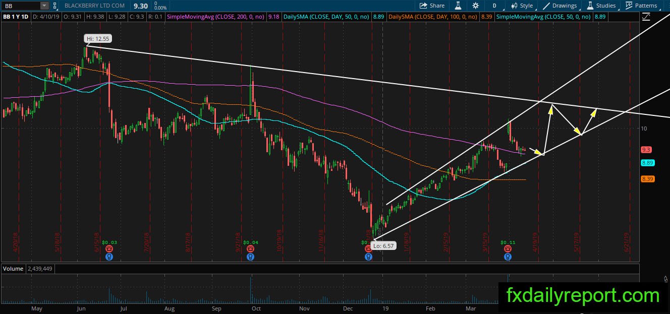The width and height of the screenshot is (670, 314).
Task: Click the 6/21/19 expiration date marker
Action: pyautogui.click(x=626, y=242)
